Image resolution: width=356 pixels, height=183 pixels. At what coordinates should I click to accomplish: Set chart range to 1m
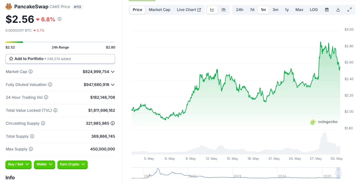pos(263,10)
